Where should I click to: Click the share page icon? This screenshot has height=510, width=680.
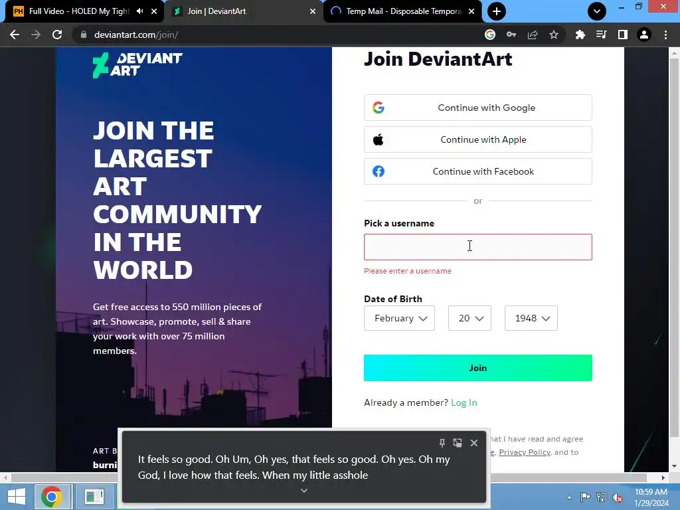point(533,35)
